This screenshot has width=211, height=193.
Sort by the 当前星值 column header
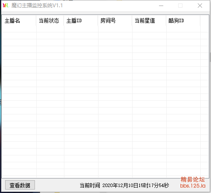click(x=149, y=20)
